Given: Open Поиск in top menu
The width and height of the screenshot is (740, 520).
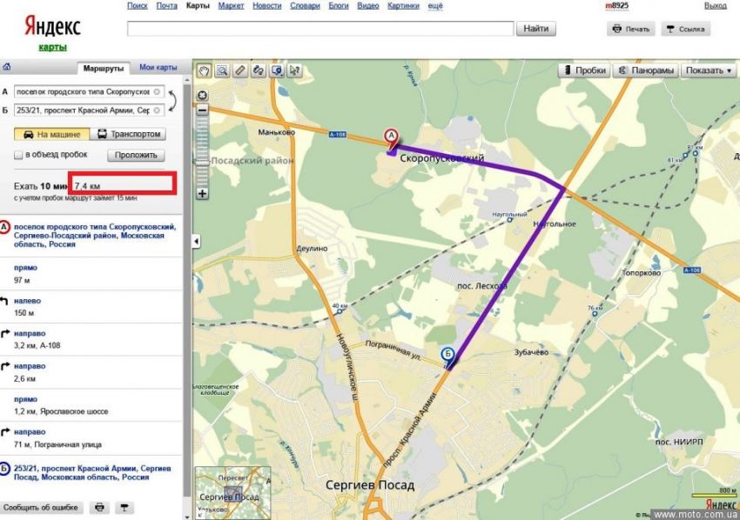Looking at the screenshot, I should (x=138, y=6).
